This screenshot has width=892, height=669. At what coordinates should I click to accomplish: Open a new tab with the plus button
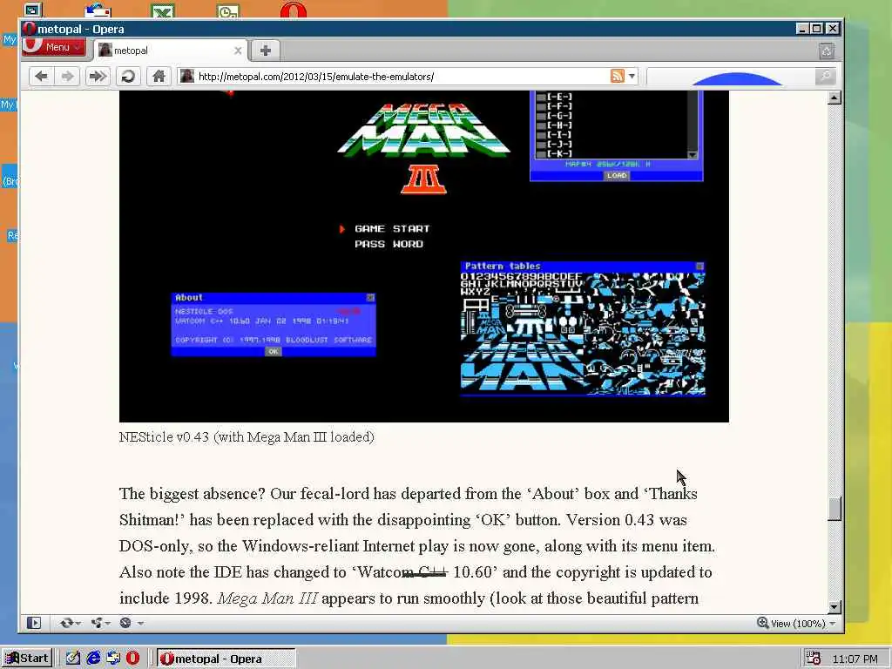(265, 51)
